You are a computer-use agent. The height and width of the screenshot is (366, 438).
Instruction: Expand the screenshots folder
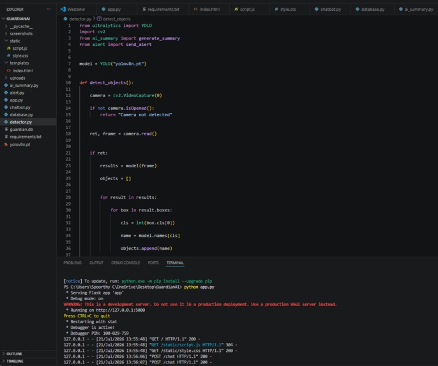6,33
